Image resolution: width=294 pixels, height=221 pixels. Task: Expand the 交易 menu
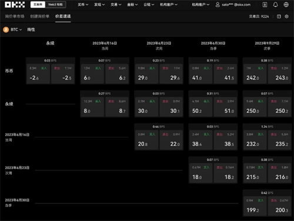coord(116,5)
